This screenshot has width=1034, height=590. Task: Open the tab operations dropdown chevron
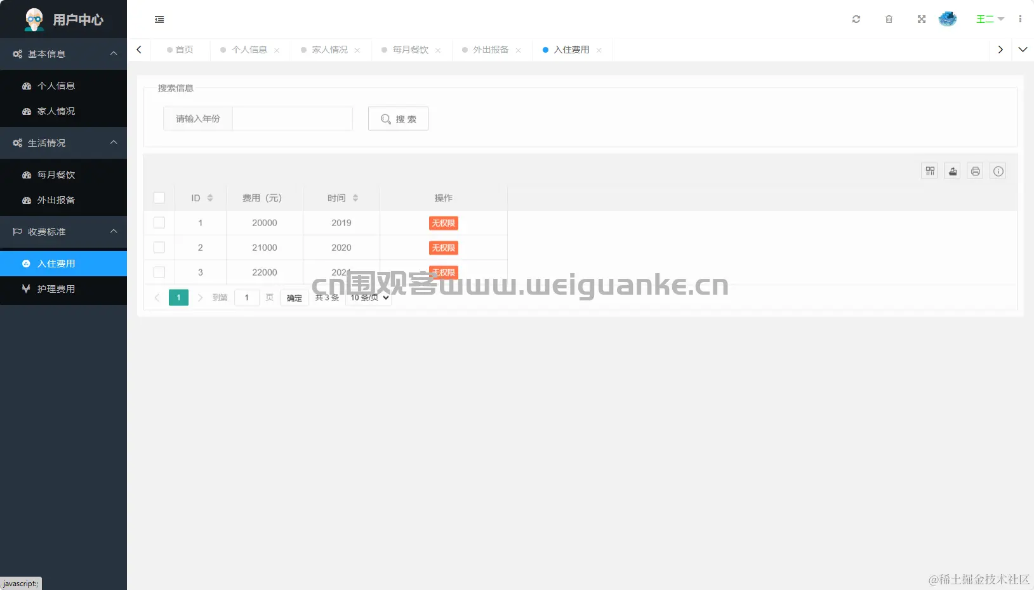(1023, 50)
